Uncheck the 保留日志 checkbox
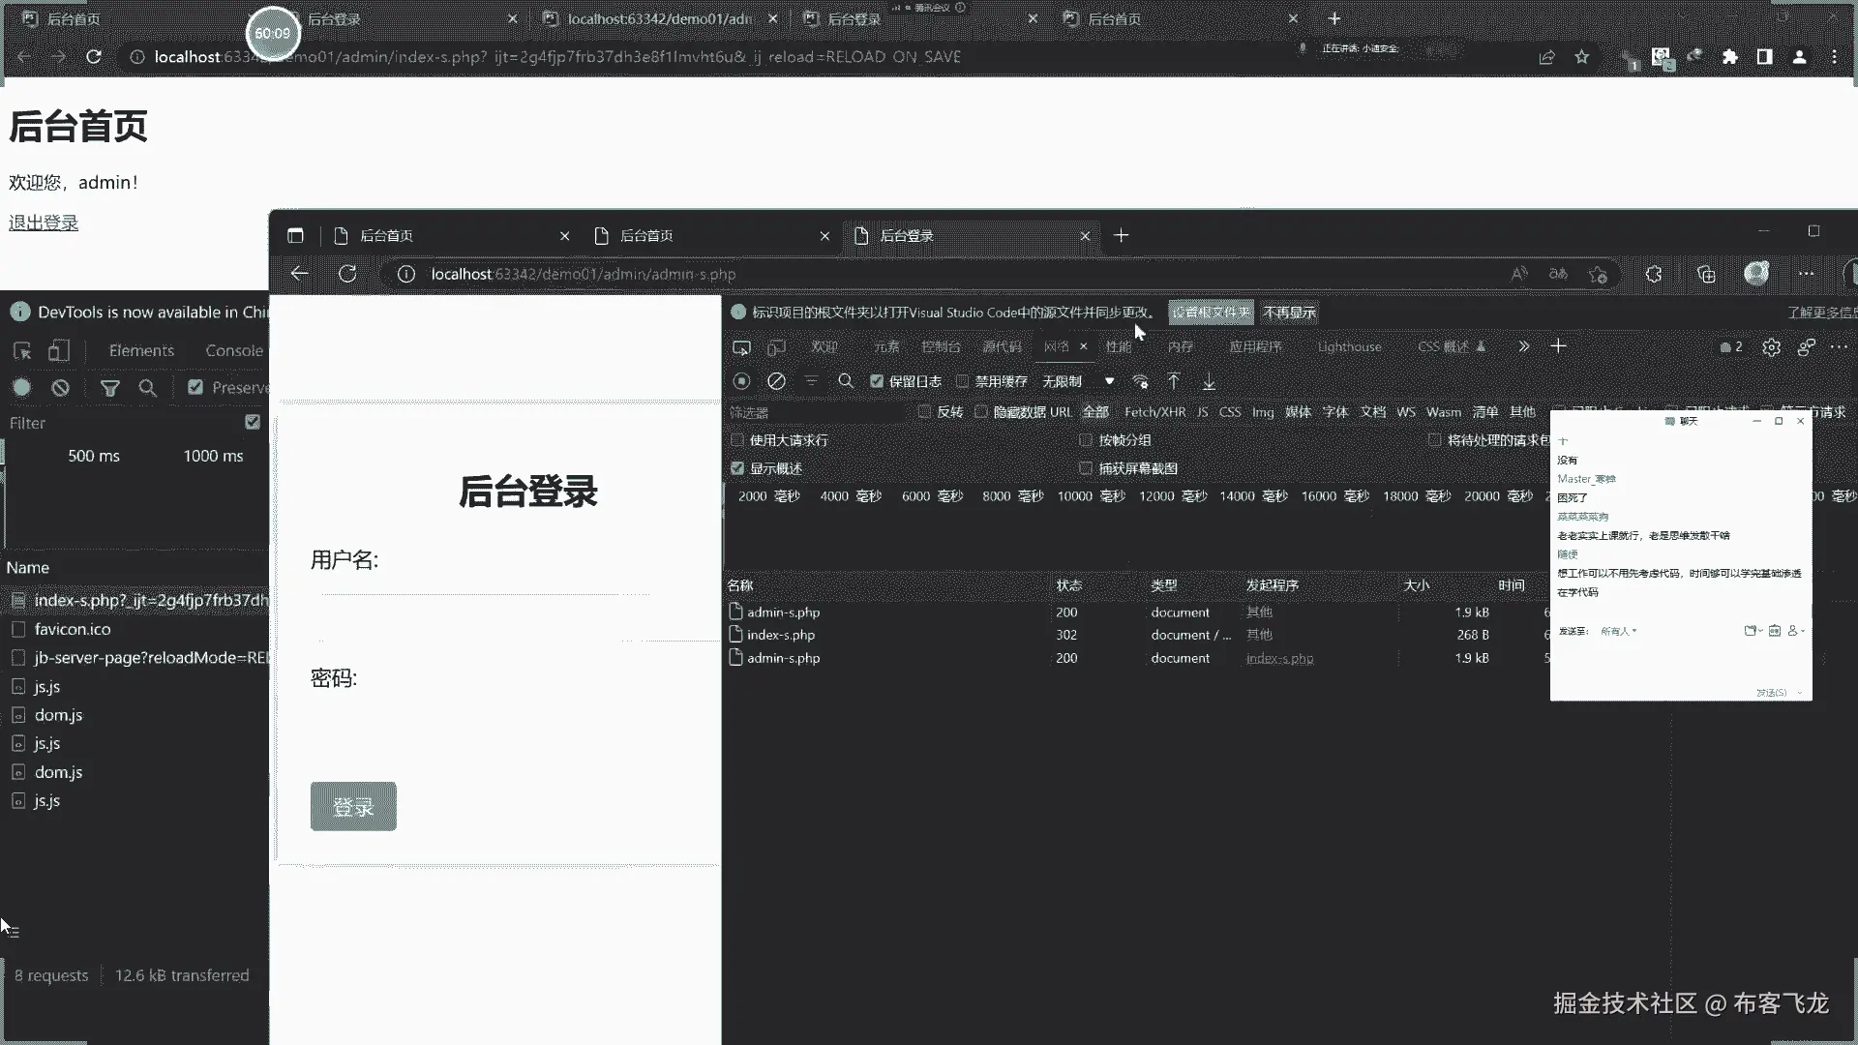 [x=877, y=381]
